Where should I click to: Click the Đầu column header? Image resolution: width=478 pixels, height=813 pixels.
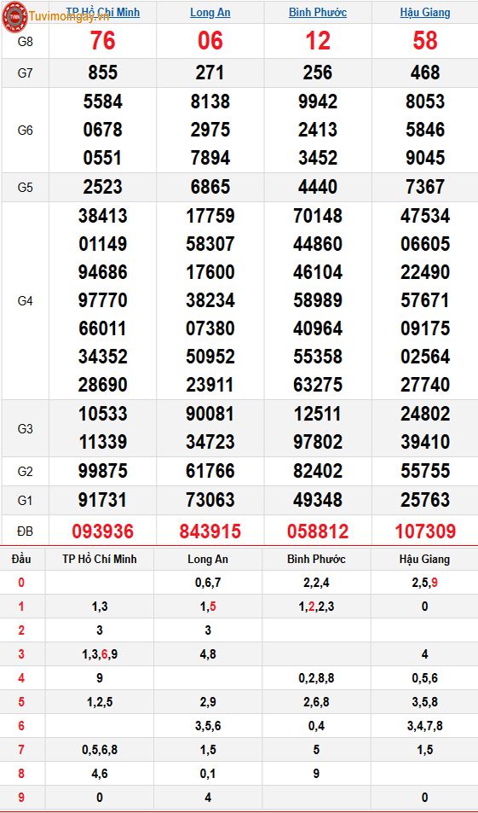pos(21,559)
